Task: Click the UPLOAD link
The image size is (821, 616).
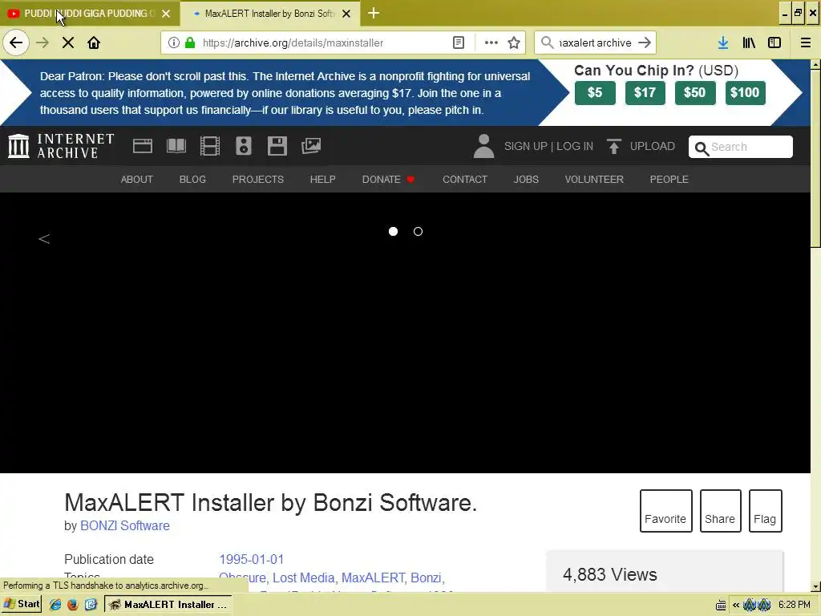Action: pos(653,146)
